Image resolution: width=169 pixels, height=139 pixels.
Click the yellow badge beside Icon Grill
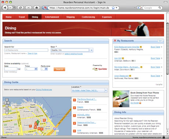click(123, 58)
